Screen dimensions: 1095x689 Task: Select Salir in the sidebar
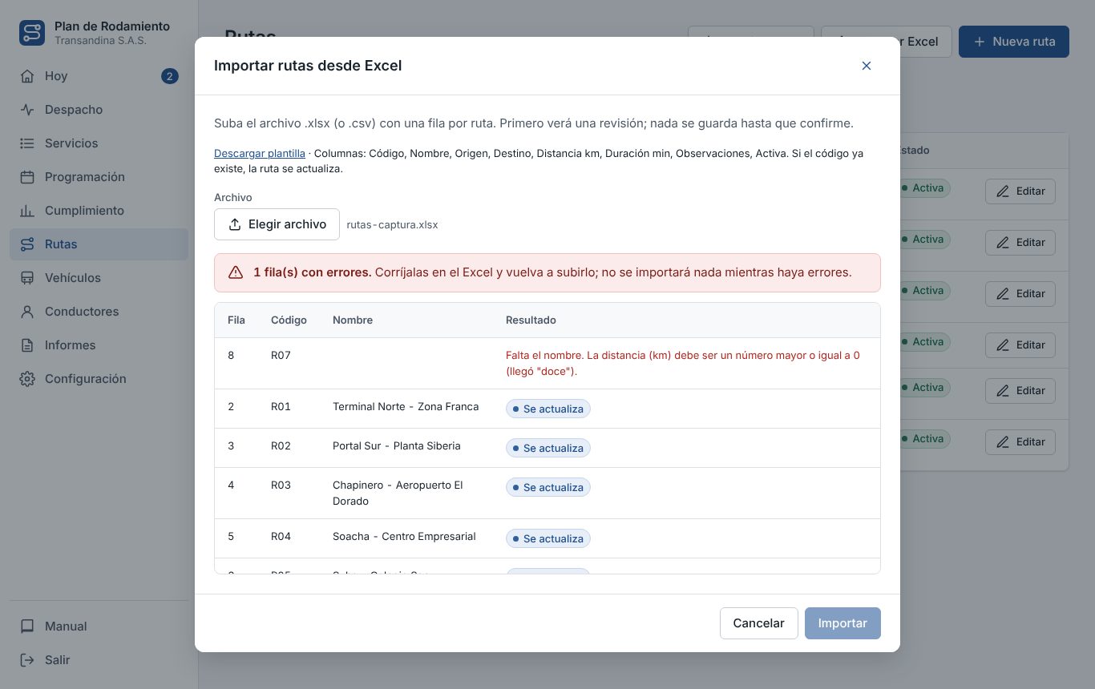[x=99, y=660]
